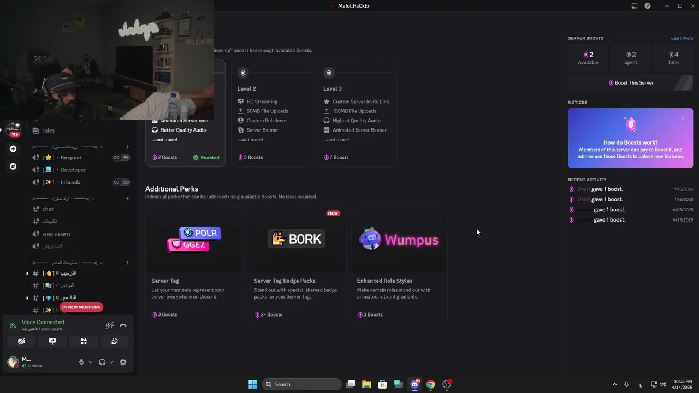Open Microsoft Store from the taskbar
Image resolution: width=699 pixels, height=393 pixels.
point(382,384)
